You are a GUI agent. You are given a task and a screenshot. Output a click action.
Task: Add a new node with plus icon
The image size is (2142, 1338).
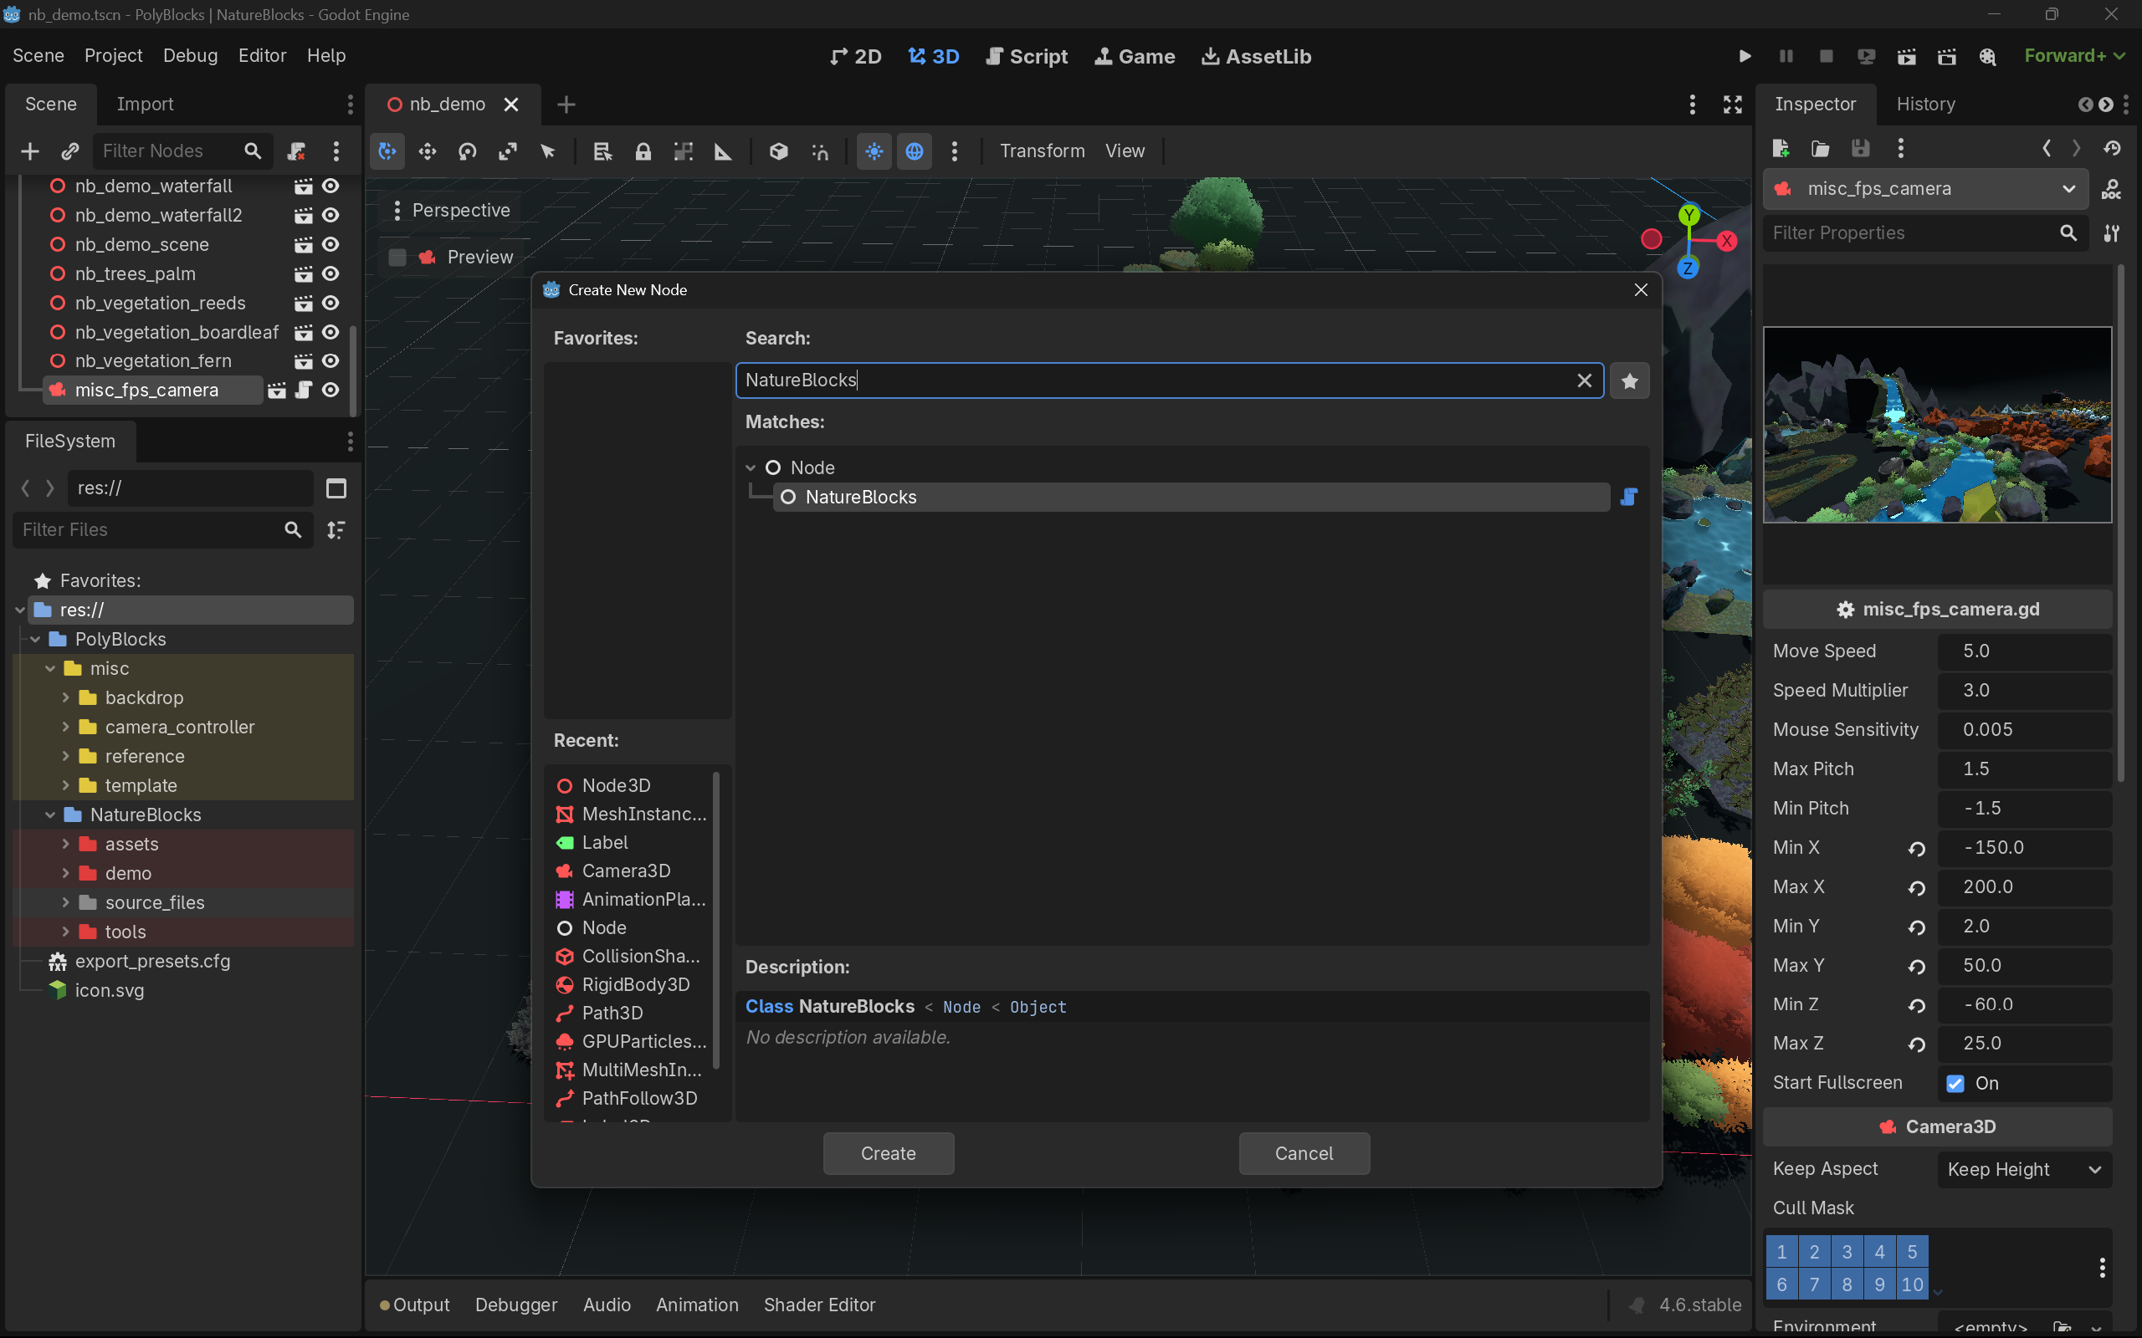[x=30, y=151]
